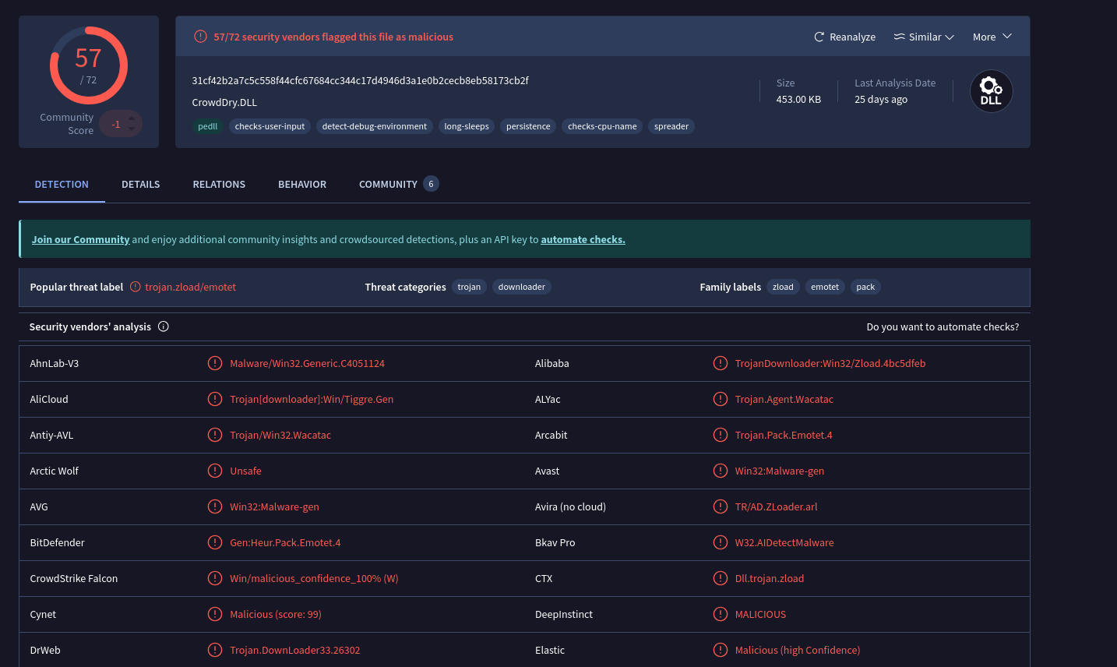The height and width of the screenshot is (667, 1117).
Task: Click the 57/72 detection score gauge
Action: 89,65
